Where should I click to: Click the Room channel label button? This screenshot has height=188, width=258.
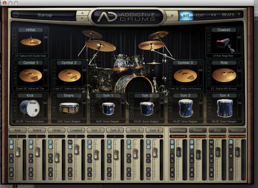[x=198, y=130]
